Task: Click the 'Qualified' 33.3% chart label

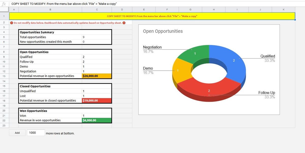Action: (x=268, y=58)
